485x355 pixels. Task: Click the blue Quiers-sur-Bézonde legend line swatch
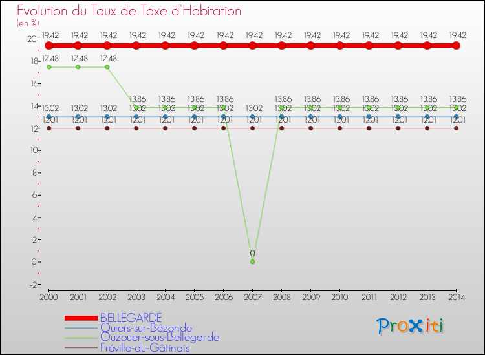pos(81,328)
